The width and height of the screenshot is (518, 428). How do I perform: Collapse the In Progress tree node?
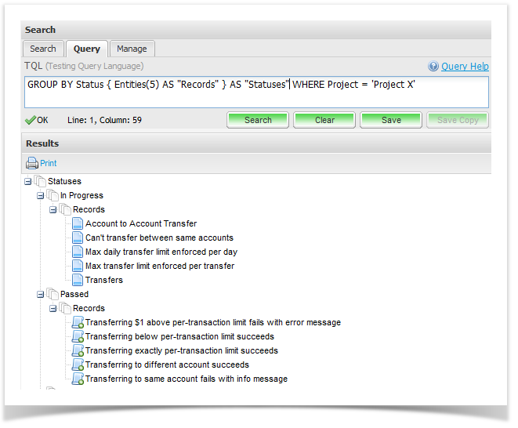41,196
